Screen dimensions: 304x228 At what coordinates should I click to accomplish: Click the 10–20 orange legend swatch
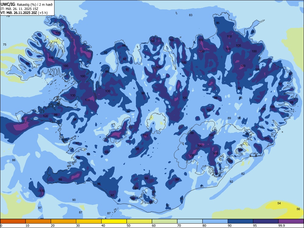pyautogui.click(x=38, y=221)
